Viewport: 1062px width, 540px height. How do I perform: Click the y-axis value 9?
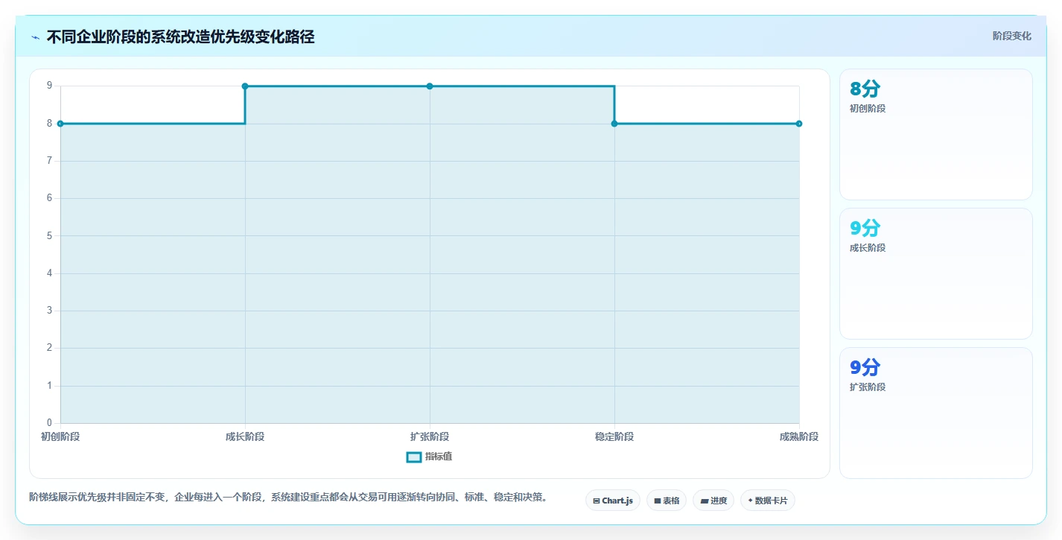49,86
